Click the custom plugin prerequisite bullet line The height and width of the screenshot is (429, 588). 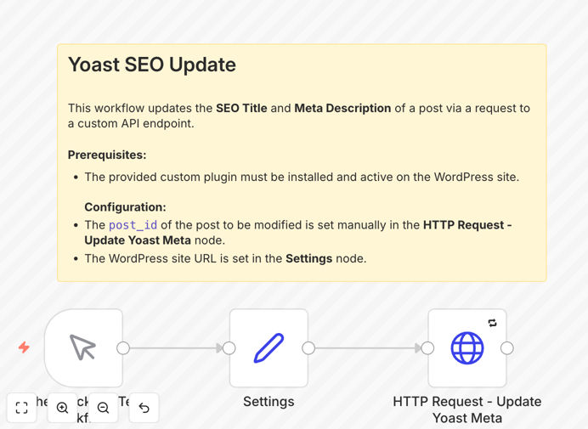coord(302,177)
